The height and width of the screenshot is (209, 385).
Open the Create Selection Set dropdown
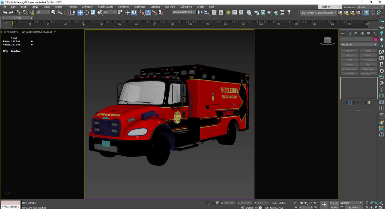pos(183,12)
